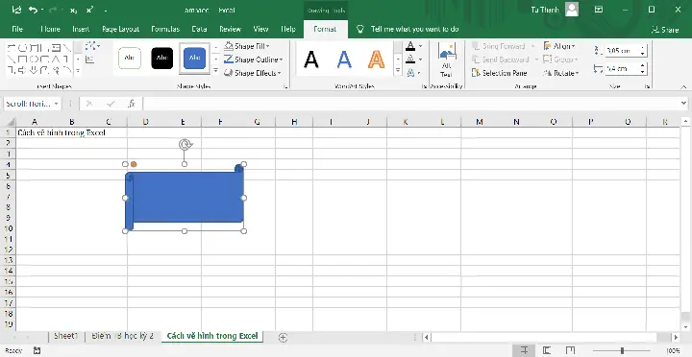Screen dimensions: 692x357
Task: Add a new sheet with the plus button
Action: pyautogui.click(x=284, y=338)
